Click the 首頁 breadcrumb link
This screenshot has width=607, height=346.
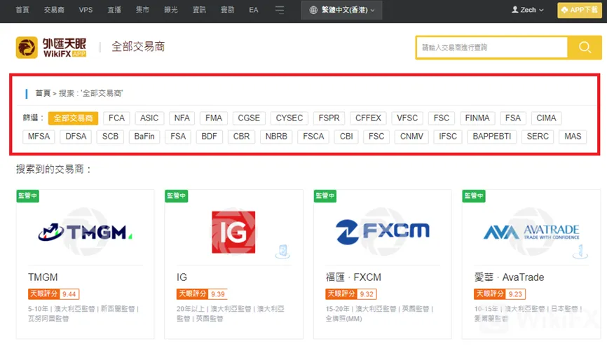[43, 93]
